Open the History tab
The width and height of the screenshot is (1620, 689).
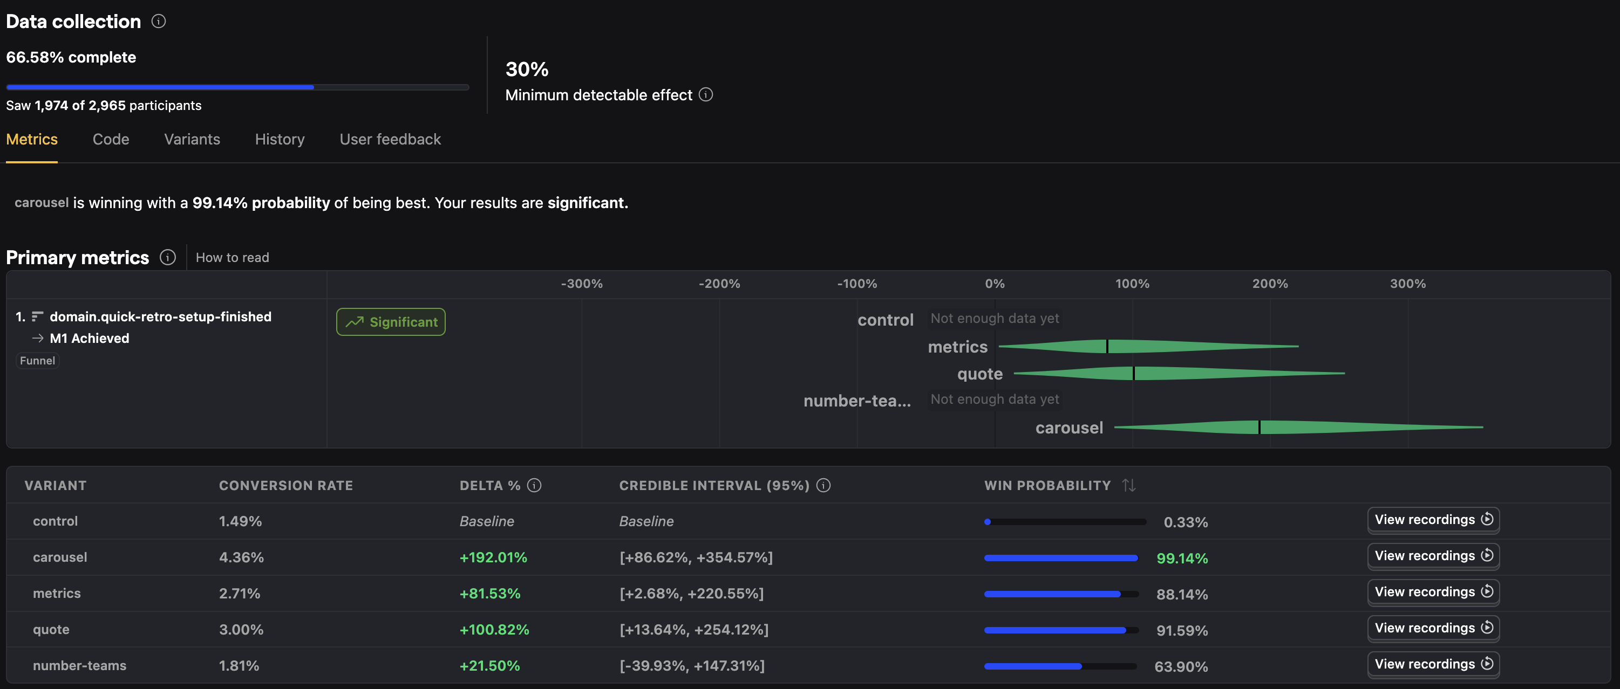[x=279, y=140]
